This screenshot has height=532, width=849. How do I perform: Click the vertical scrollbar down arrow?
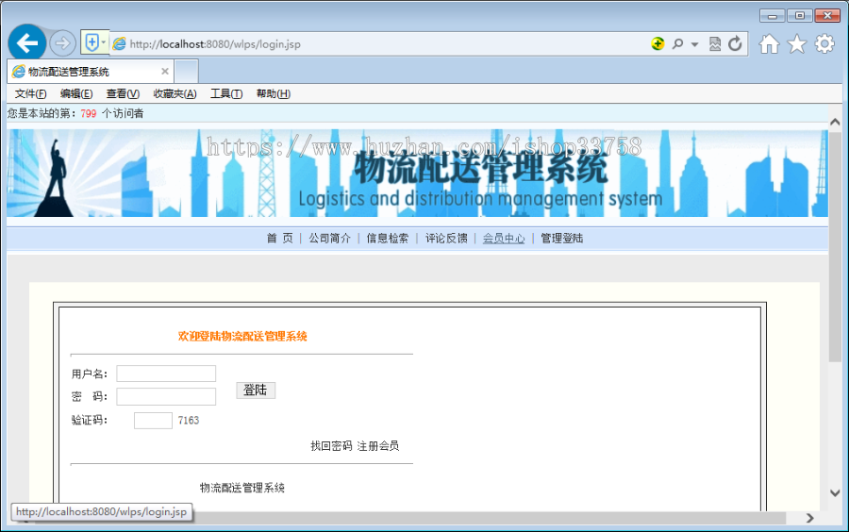click(x=835, y=493)
